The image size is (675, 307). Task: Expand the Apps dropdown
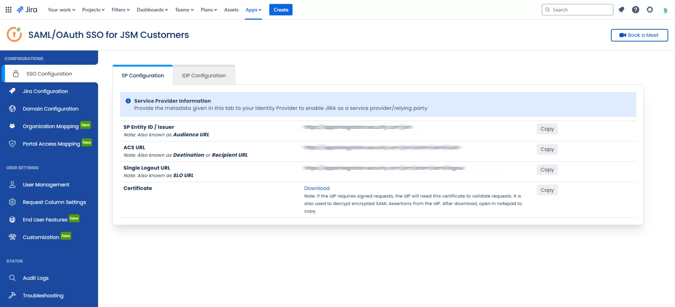253,10
